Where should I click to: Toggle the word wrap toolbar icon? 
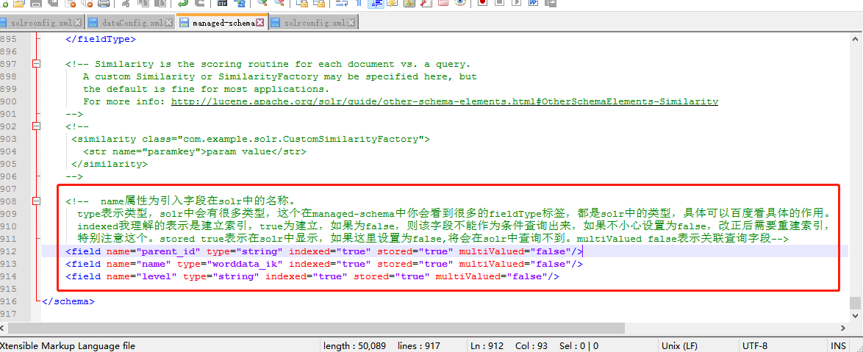[x=341, y=3]
